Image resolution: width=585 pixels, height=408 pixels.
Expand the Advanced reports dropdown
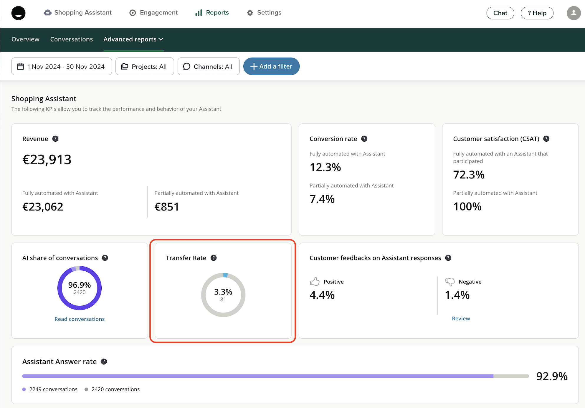pyautogui.click(x=133, y=39)
